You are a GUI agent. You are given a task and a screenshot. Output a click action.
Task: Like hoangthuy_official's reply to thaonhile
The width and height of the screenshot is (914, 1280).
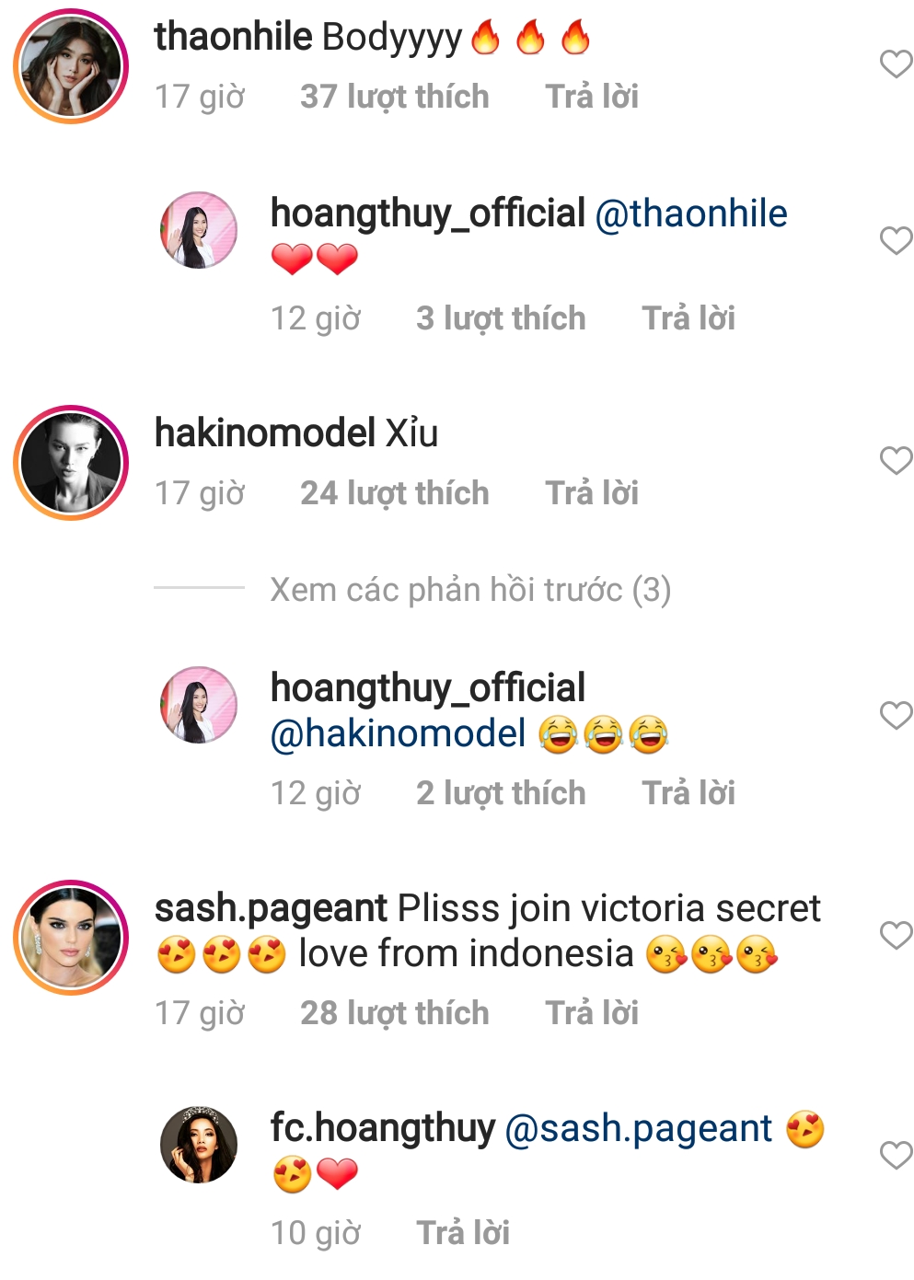[x=896, y=240]
